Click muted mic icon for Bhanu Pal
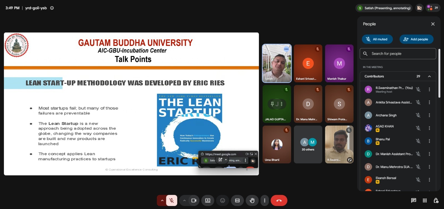The width and height of the screenshot is (444, 209). [x=418, y=141]
